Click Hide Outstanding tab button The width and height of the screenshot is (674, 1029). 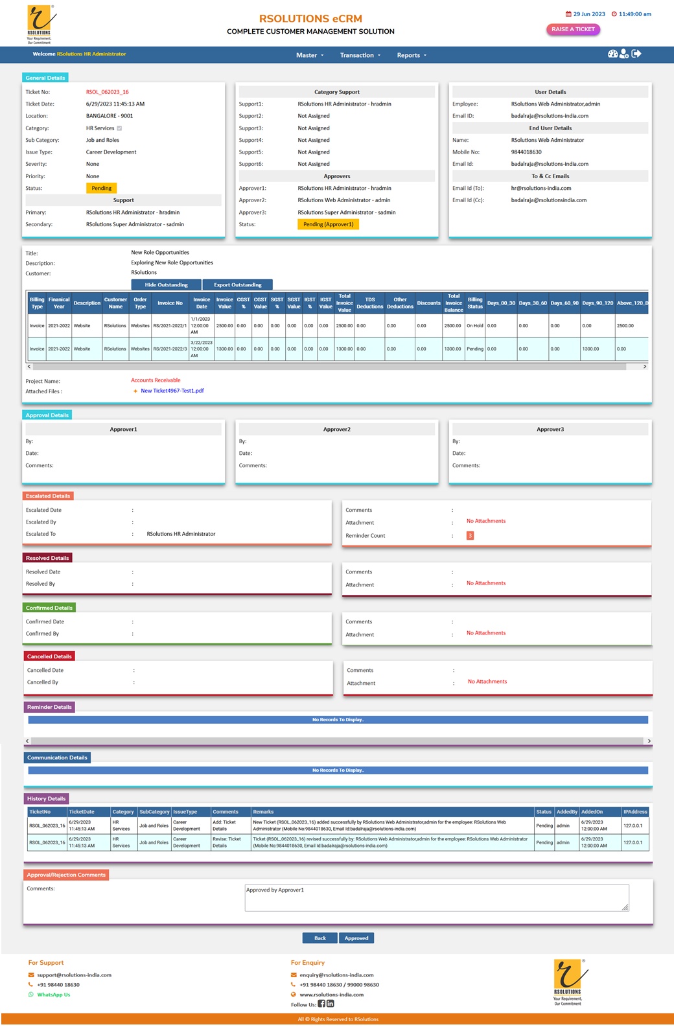coord(167,285)
